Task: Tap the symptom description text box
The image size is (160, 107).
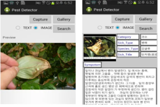Action: pos(120,86)
